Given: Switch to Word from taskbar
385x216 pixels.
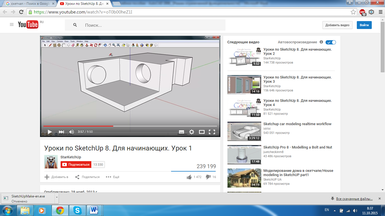Looking at the screenshot, I should coord(94,210).
